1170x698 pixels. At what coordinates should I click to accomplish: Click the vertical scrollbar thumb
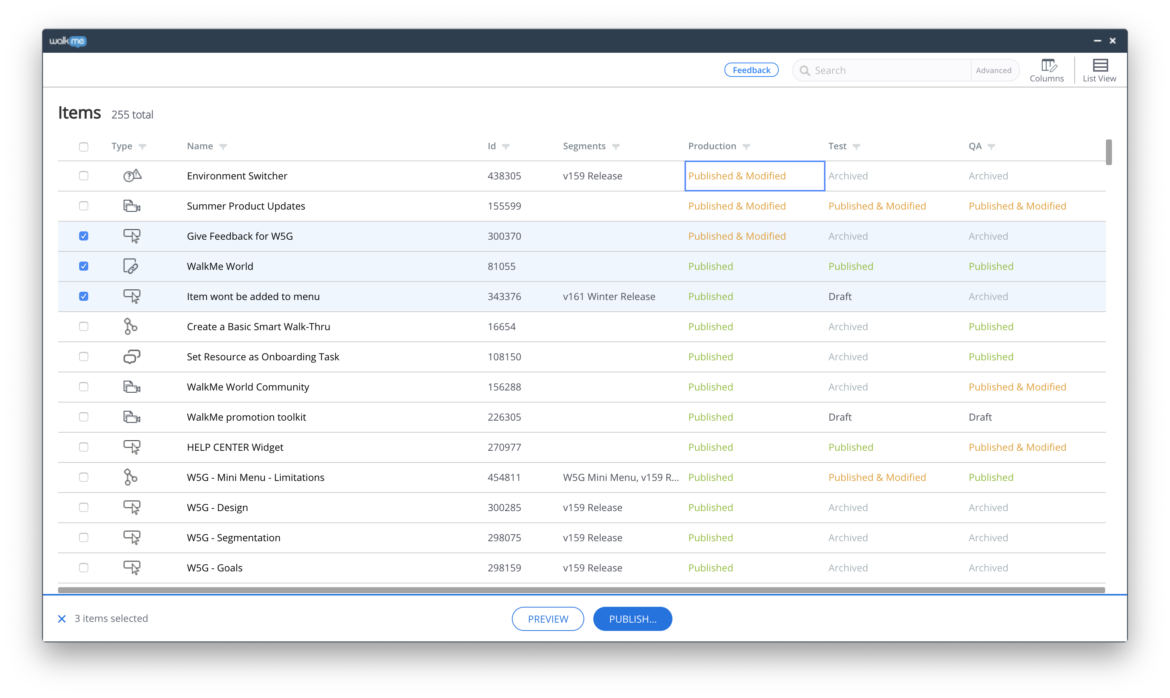(x=1109, y=152)
